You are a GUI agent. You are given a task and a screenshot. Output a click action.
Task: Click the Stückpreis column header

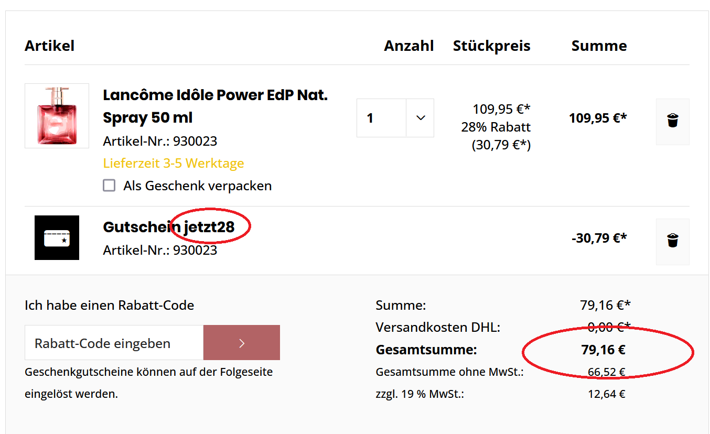click(x=492, y=46)
